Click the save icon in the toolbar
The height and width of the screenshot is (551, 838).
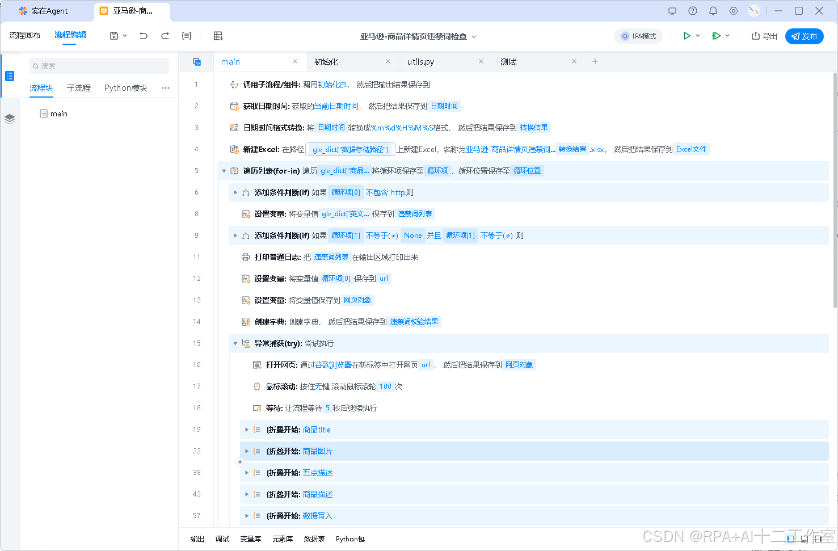point(114,36)
